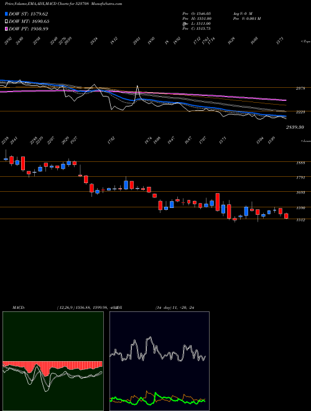Click the 'Pre V: 0.001 M' value
This screenshot has width=311, height=411.
click(246, 19)
